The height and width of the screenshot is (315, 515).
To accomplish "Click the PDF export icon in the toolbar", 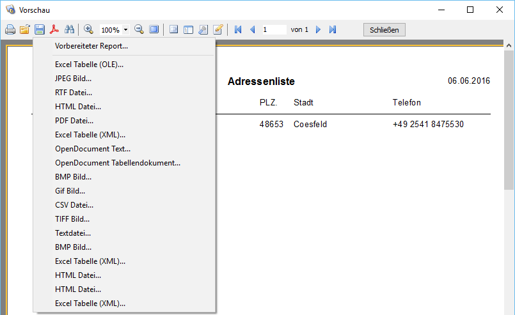I will point(55,30).
